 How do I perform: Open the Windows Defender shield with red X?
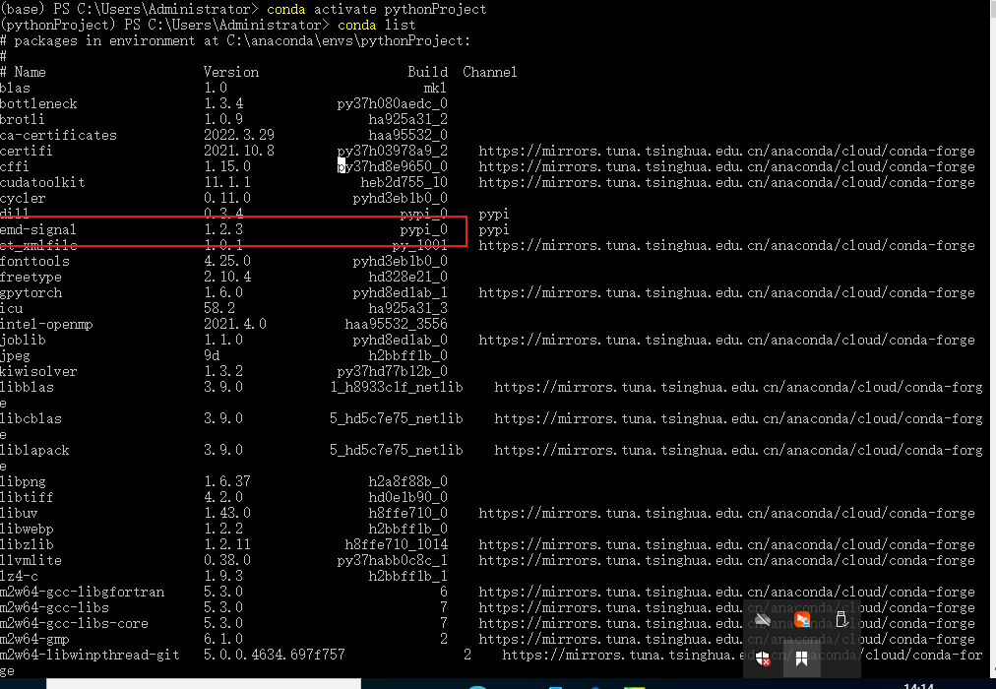coord(763,659)
